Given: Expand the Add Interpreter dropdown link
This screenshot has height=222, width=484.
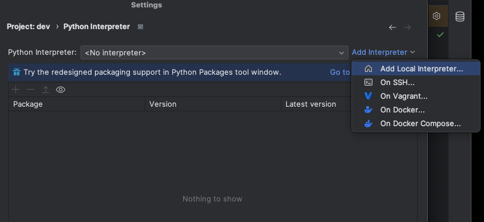Looking at the screenshot, I should pos(383,53).
